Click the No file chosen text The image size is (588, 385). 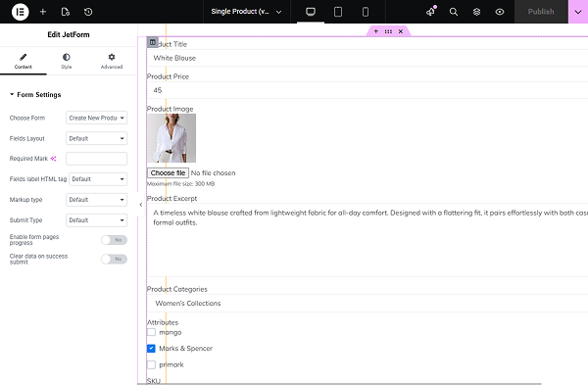pos(213,172)
